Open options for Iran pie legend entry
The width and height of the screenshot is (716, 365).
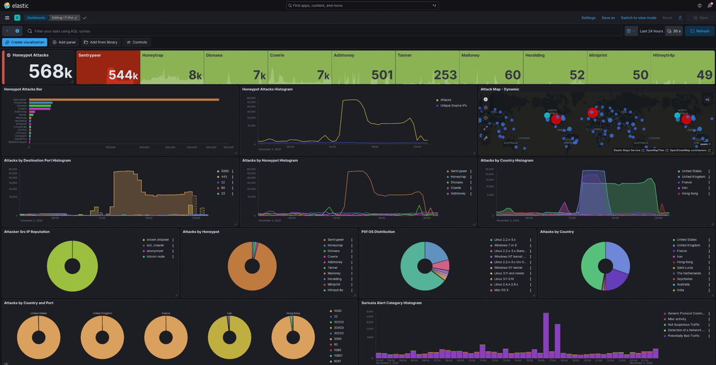pyautogui.click(x=709, y=257)
